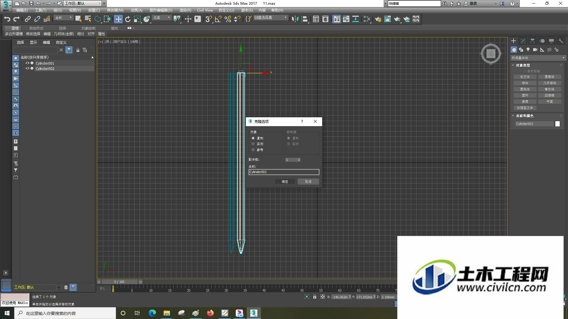Toggle the lock icon in Scene Explorer toolbar
This screenshot has width=568, height=319.
click(78, 50)
